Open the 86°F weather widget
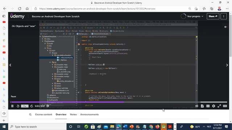 pos(195,127)
